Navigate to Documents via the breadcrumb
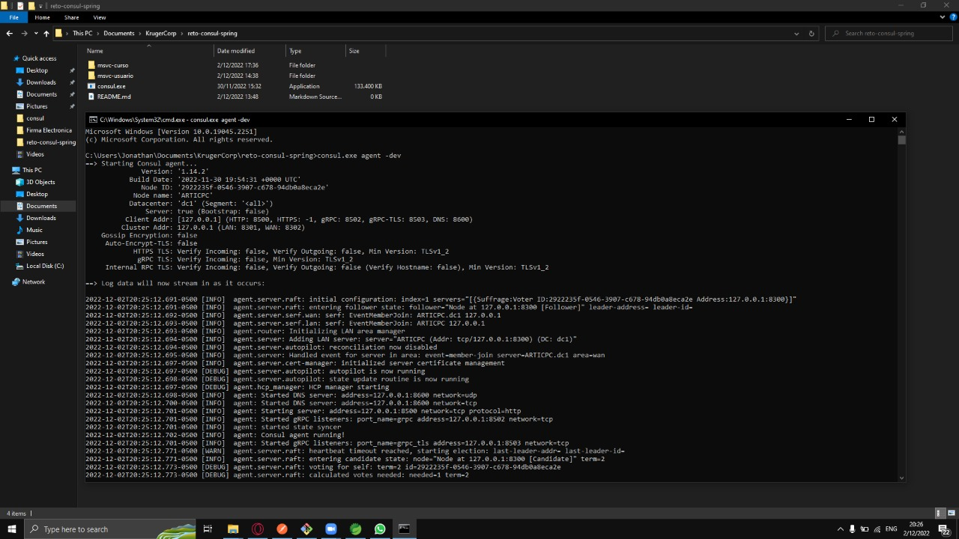Image resolution: width=959 pixels, height=539 pixels. coord(118,33)
